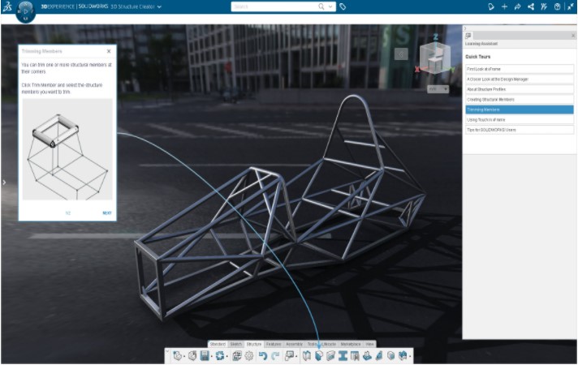Switch to the Sketch tab
The image size is (578, 365).
(236, 344)
